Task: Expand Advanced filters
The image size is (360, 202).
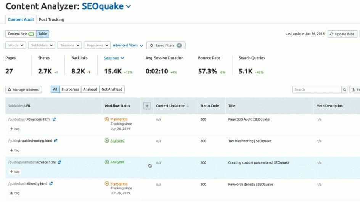Action: pos(128,45)
